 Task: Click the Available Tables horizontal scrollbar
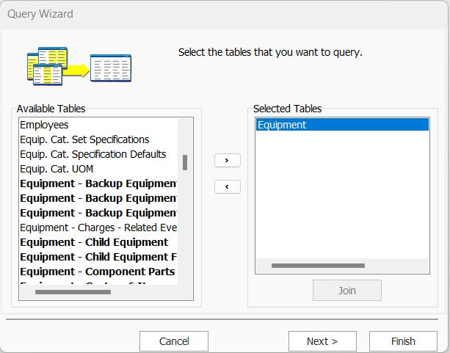pyautogui.click(x=73, y=292)
